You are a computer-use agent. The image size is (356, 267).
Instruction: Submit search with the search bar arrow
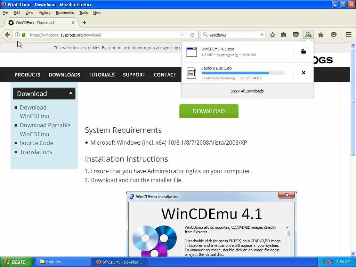coord(261,35)
